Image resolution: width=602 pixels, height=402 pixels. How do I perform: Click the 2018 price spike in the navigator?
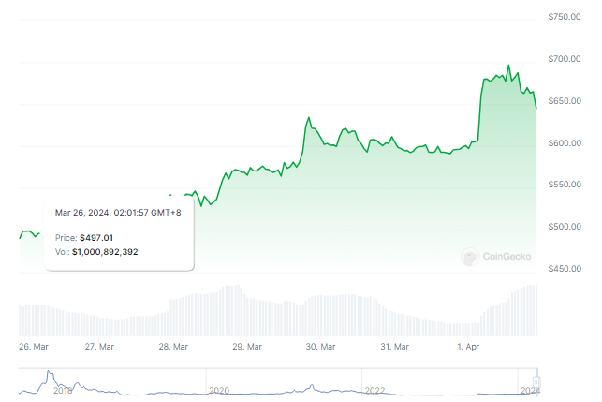[50, 377]
